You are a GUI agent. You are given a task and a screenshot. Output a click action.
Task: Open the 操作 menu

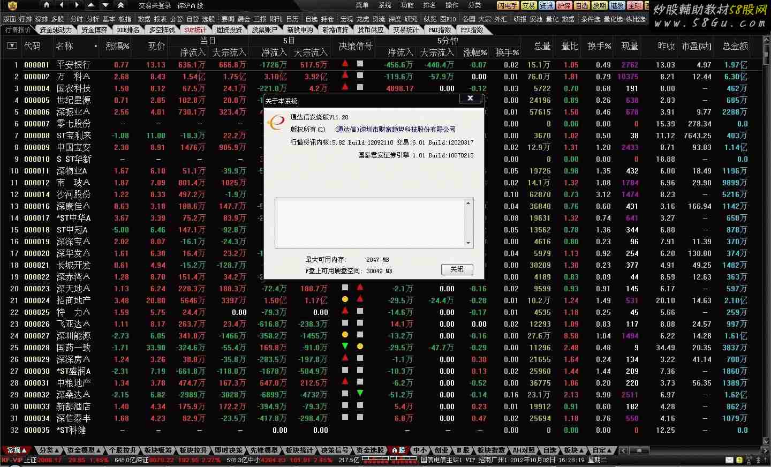pos(452,5)
